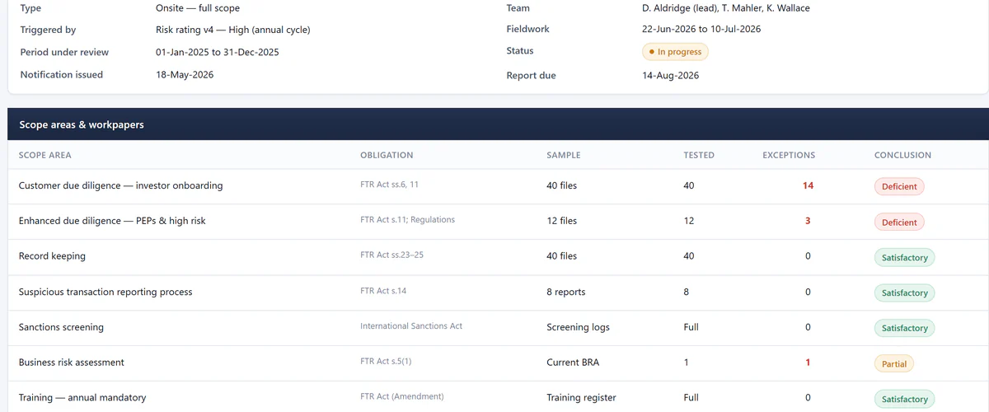Open the Enhanced due diligence PEPs row
The image size is (989, 412).
pos(498,222)
